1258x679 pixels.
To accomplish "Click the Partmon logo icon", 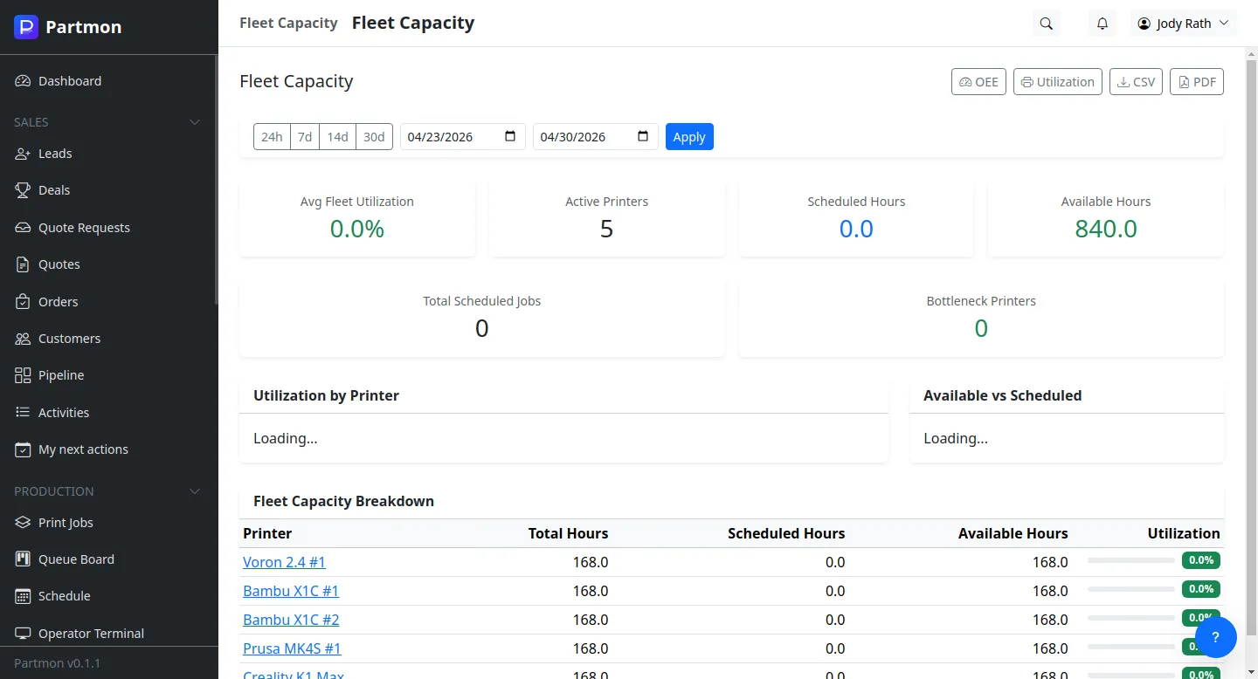I will pos(26,27).
